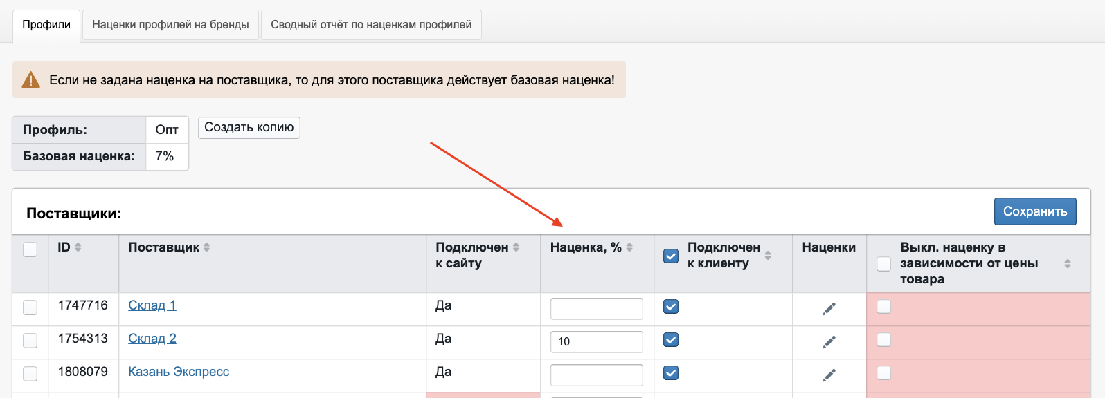Focus markup field for Казань Экспресс
The height and width of the screenshot is (398, 1105).
[x=597, y=375]
